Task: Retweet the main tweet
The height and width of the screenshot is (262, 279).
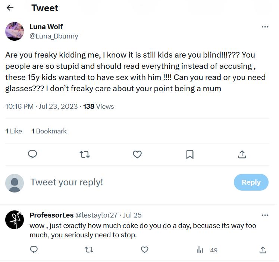Action: pos(85,154)
